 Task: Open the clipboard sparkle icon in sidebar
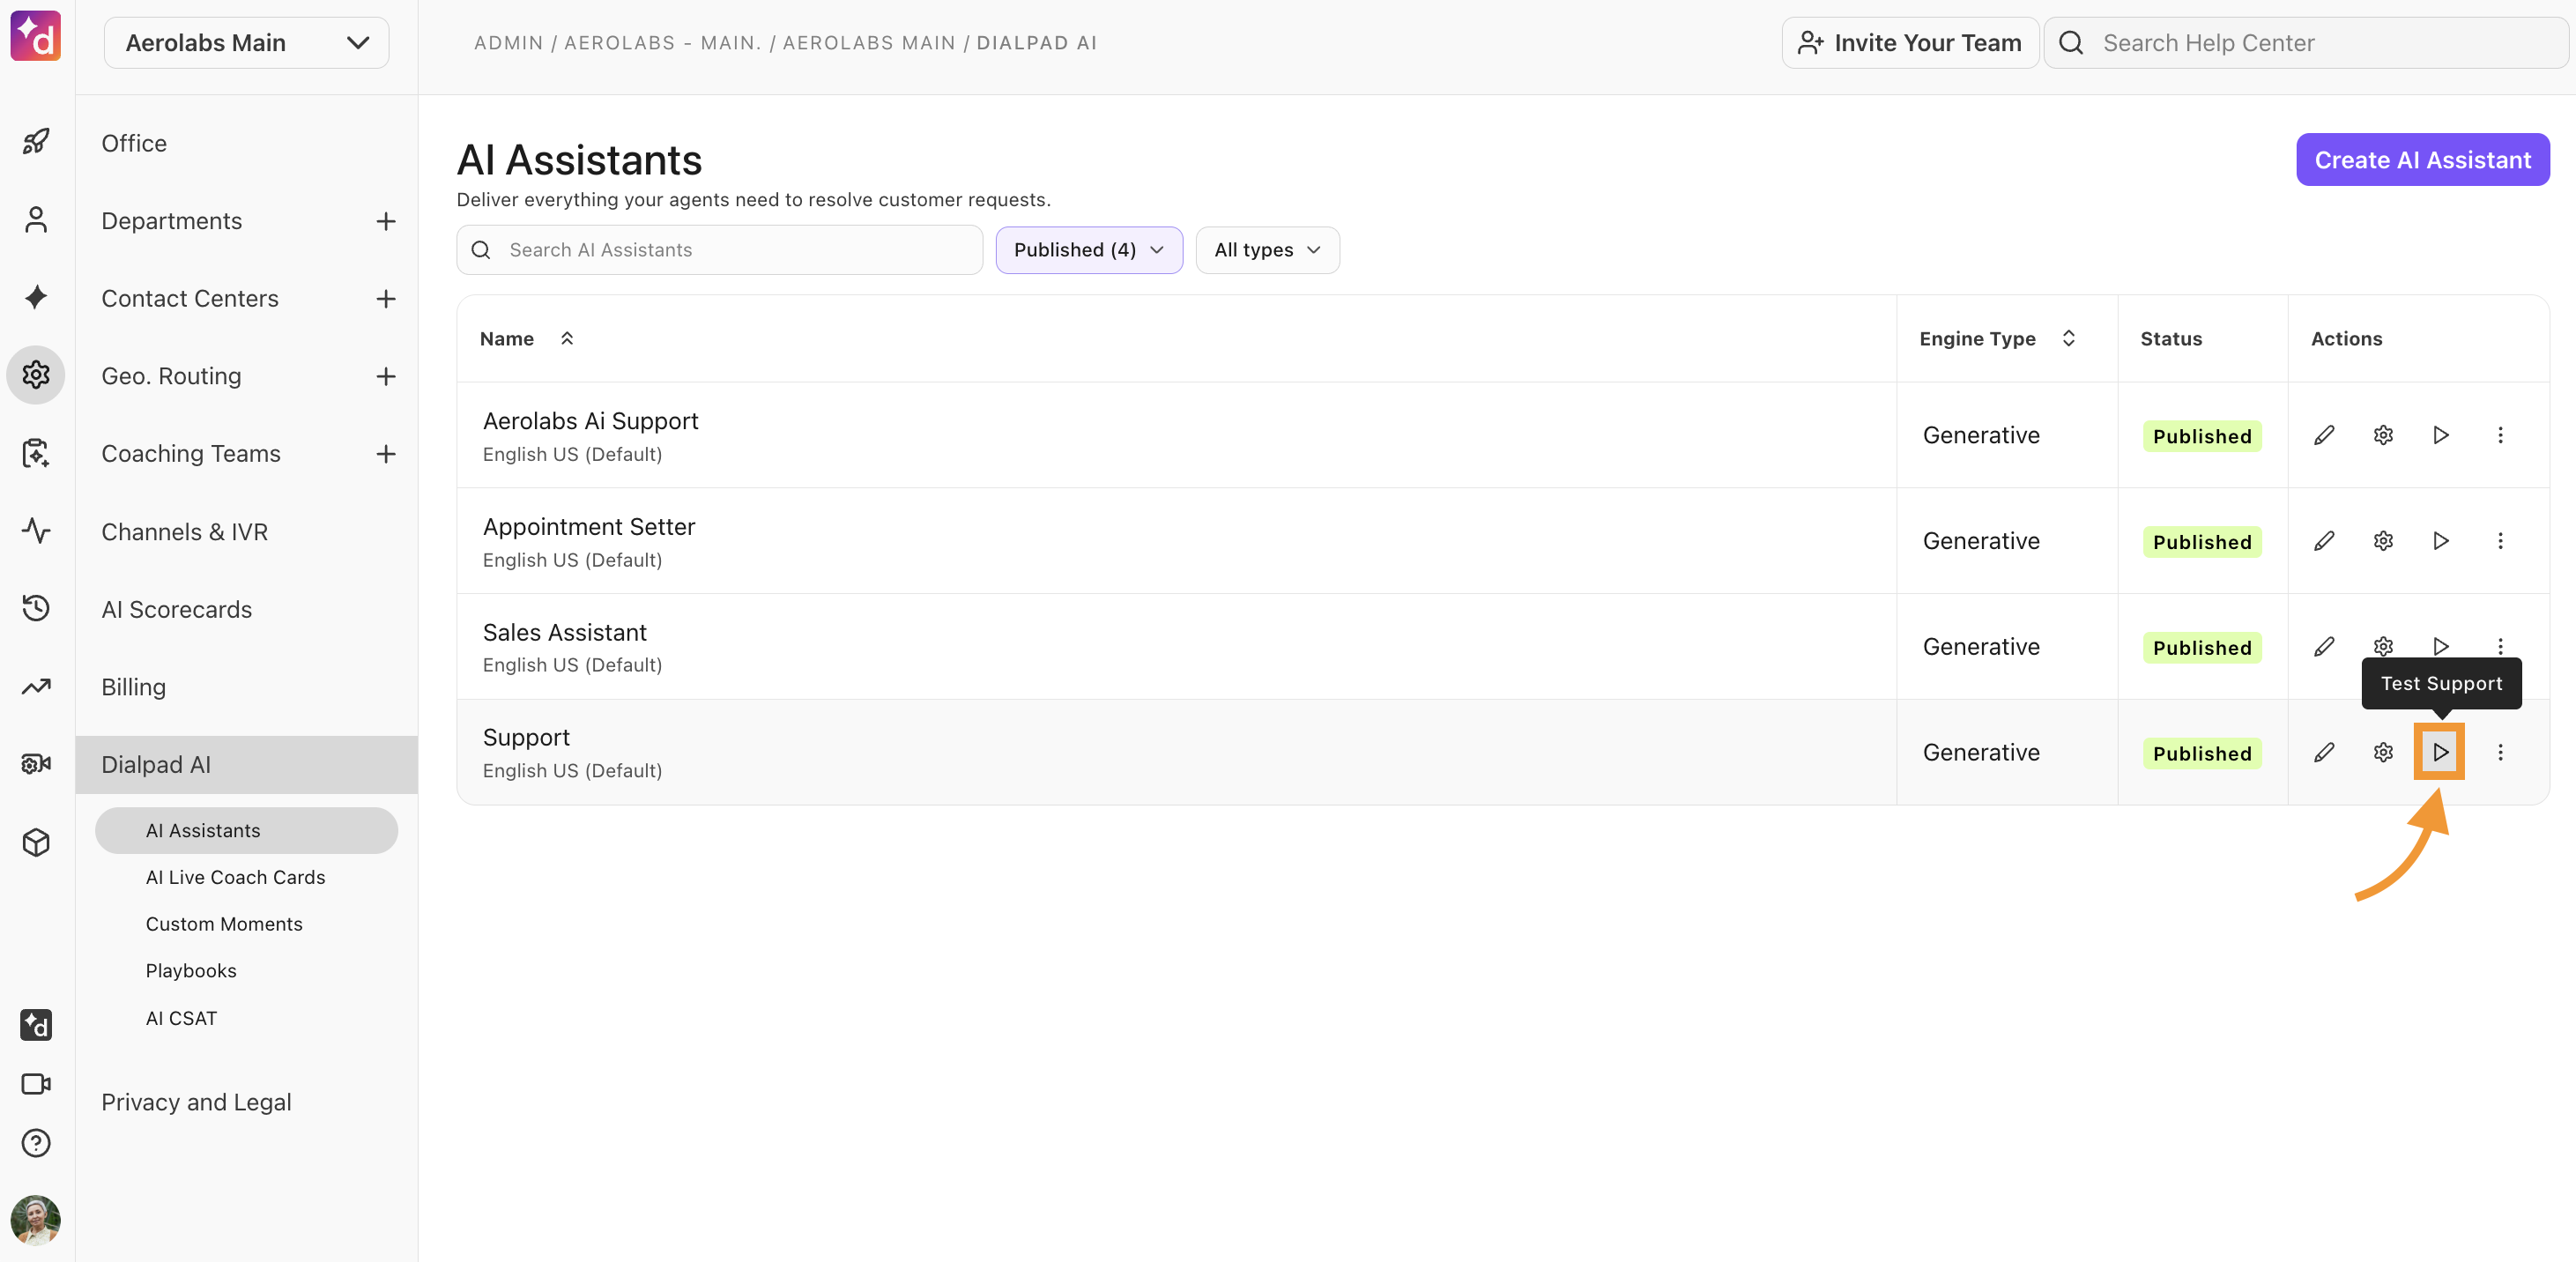click(x=36, y=453)
